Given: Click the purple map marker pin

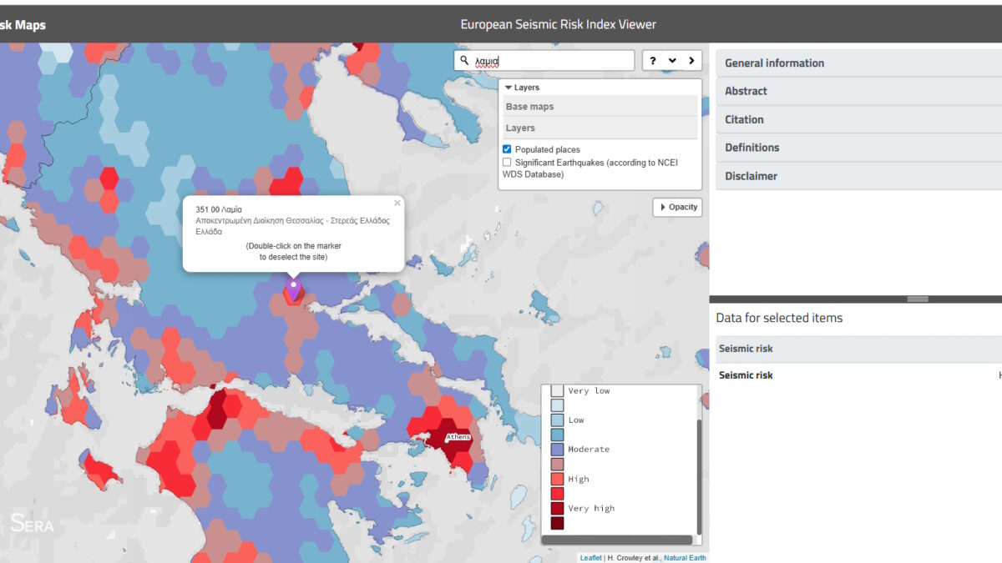Looking at the screenshot, I should 293,289.
